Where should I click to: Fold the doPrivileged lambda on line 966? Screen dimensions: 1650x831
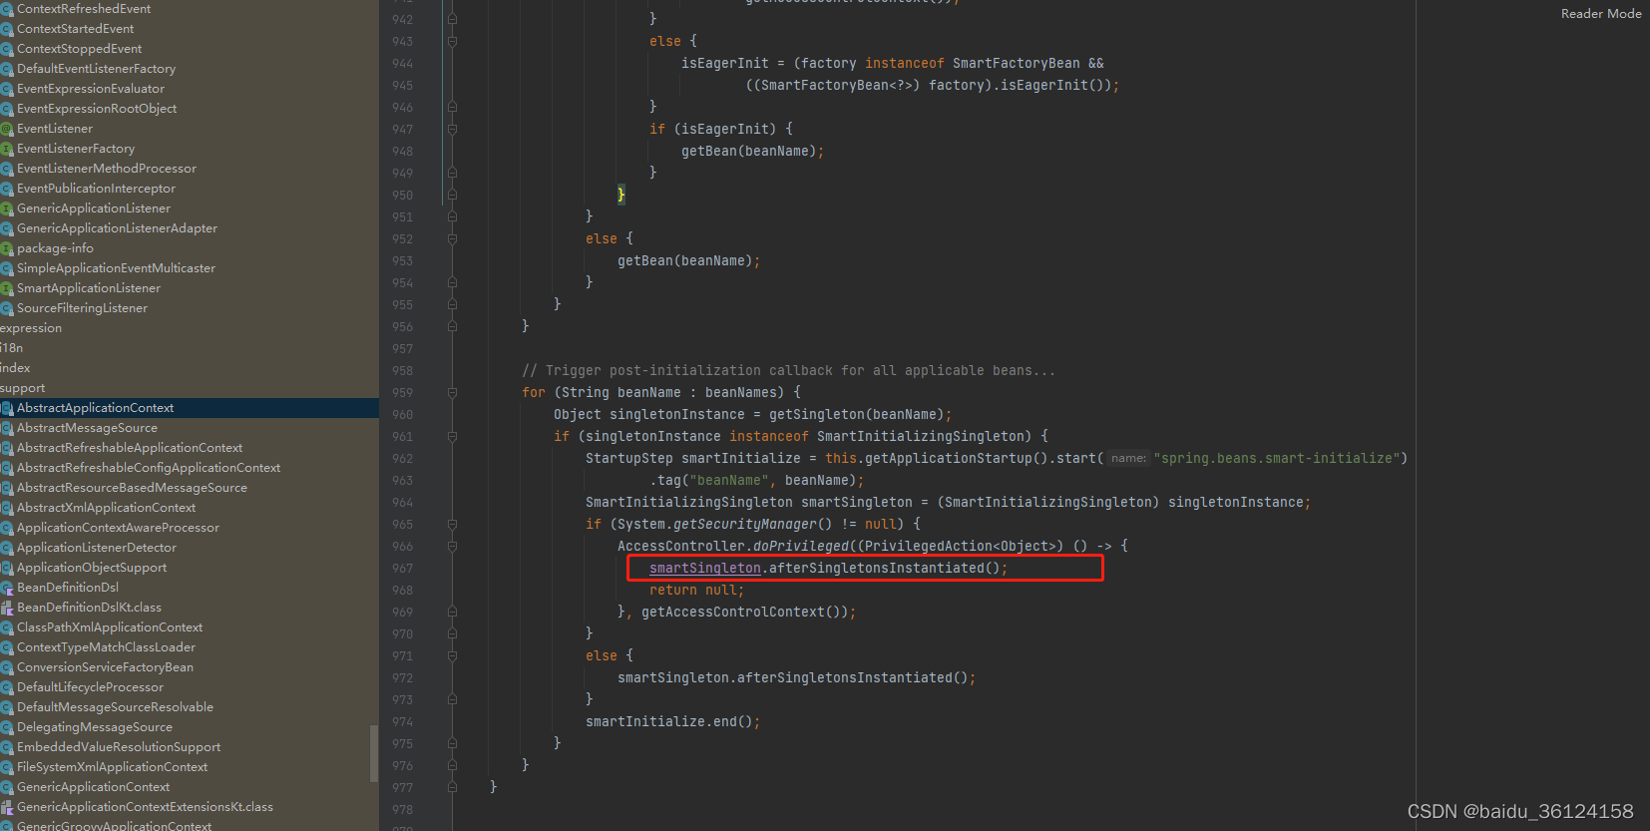[x=452, y=546]
